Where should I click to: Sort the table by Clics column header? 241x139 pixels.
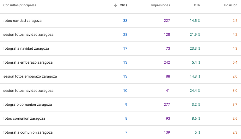124,5
